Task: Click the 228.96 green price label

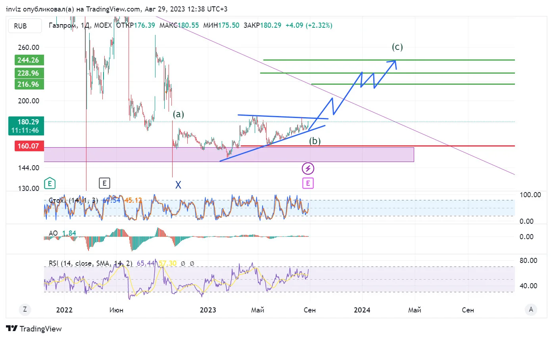Action: click(29, 73)
